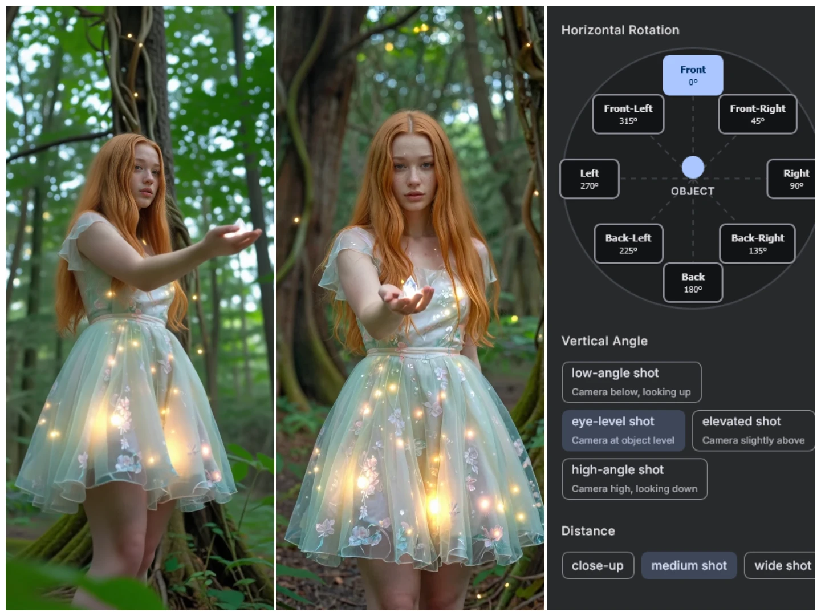Set distance to wide shot
The height and width of the screenshot is (616, 821).
click(780, 565)
